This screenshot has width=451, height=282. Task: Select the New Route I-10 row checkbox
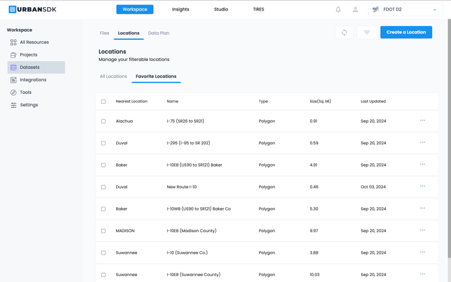point(103,187)
